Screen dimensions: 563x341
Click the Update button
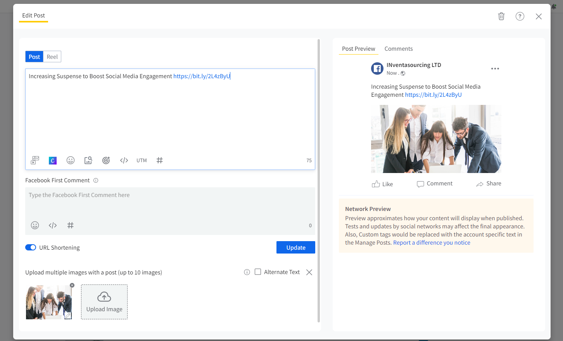295,248
